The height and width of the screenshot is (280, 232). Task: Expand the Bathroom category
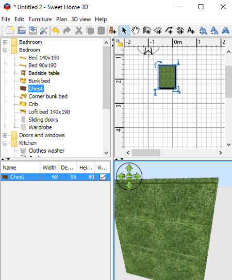tap(5, 42)
